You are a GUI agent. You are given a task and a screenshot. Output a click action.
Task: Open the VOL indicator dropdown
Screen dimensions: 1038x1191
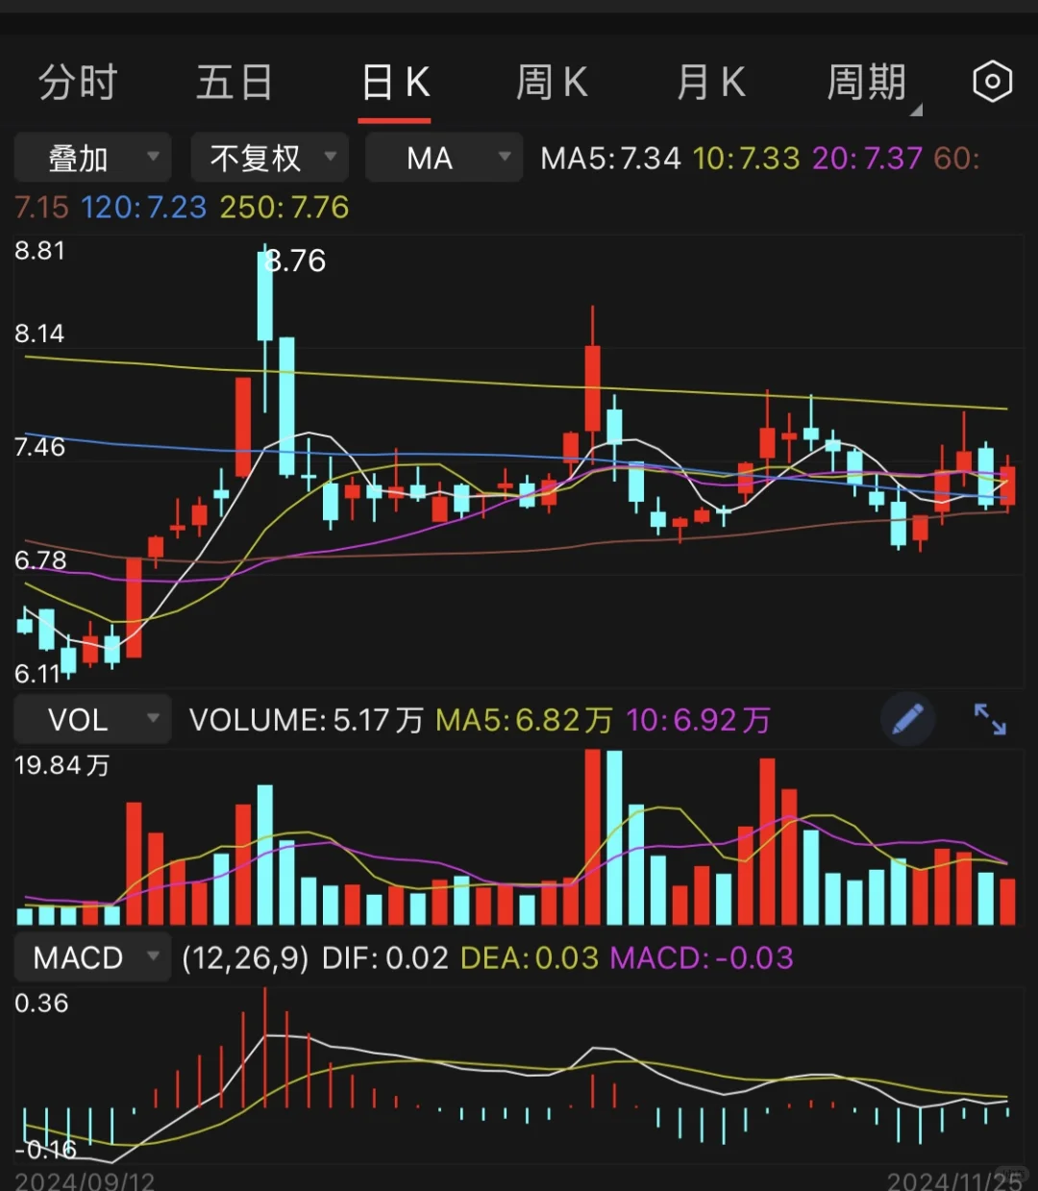coord(93,719)
